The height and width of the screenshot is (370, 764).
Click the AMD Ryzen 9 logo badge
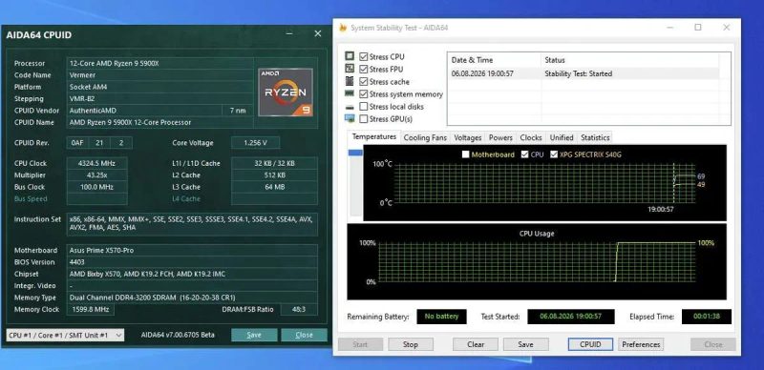click(286, 92)
